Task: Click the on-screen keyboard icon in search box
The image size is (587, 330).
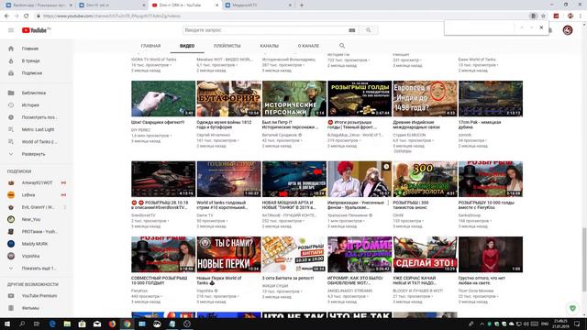Action: coord(352,30)
